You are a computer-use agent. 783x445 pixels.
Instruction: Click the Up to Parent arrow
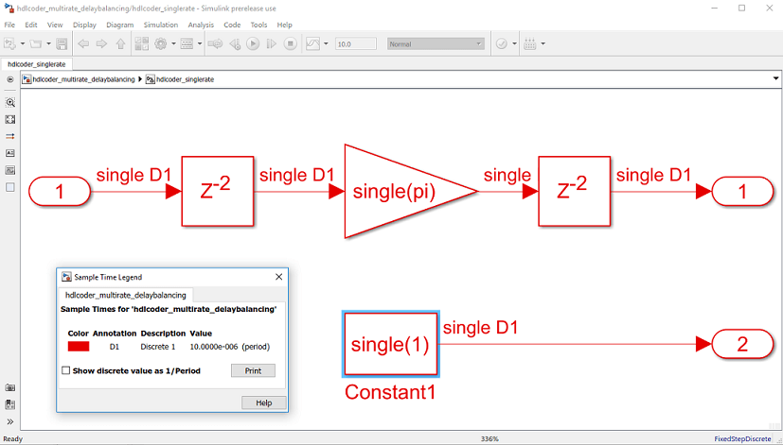click(120, 44)
